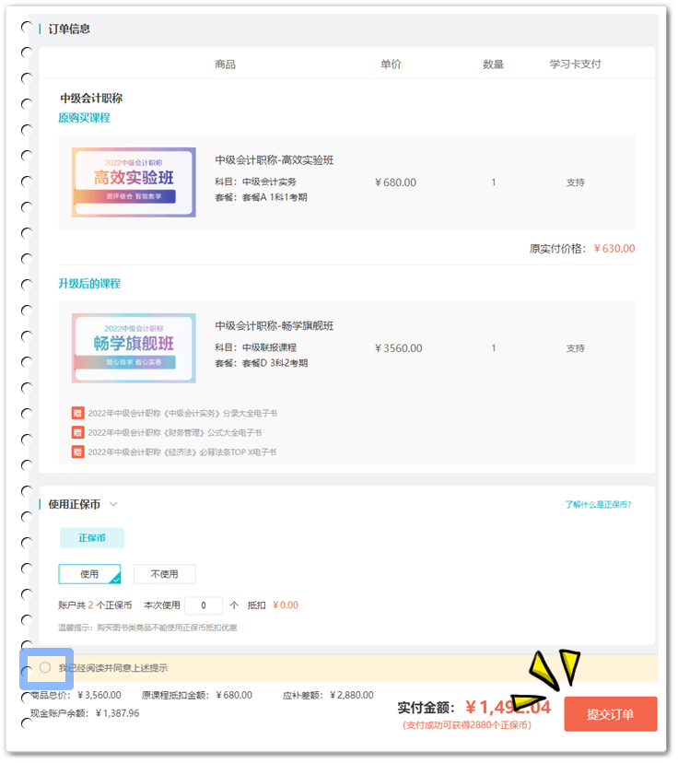Select the 使用 option for 正保币
The width and height of the screenshot is (678, 763).
[89, 574]
